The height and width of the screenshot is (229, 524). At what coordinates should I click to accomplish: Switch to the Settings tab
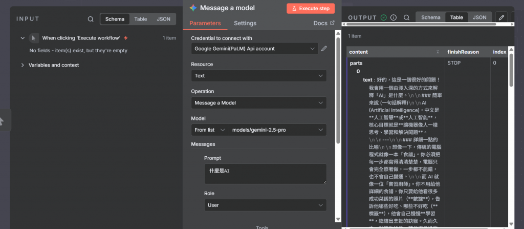click(x=245, y=23)
